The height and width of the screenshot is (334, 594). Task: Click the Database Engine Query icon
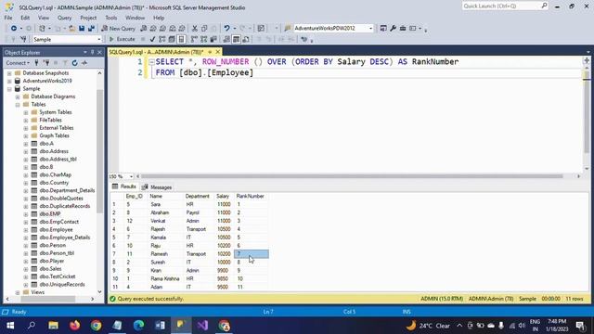[x=144, y=29]
